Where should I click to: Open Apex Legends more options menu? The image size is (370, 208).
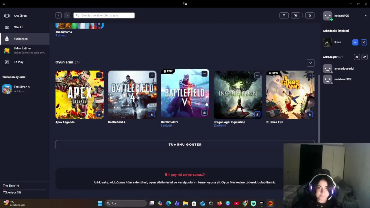[99, 75]
